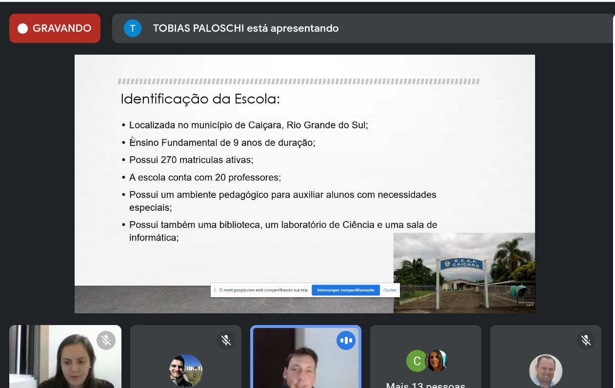Click the 'Identificação da Escola:' slide title
The width and height of the screenshot is (615, 388).
click(200, 99)
